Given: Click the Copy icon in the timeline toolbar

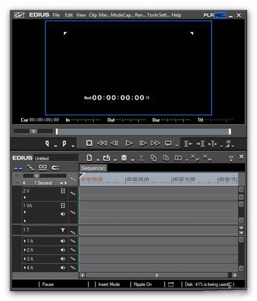Looking at the screenshot, I should click(153, 158).
